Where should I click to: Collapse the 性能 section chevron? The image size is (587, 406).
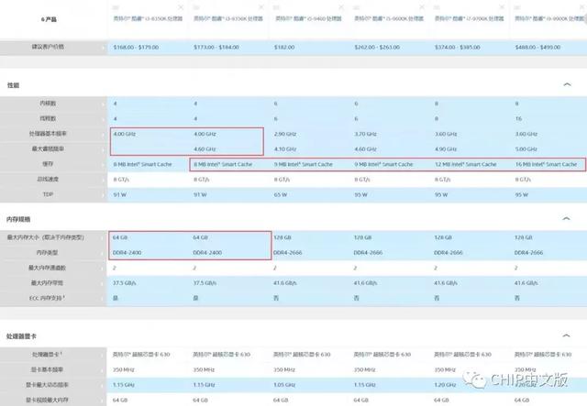[x=567, y=84]
